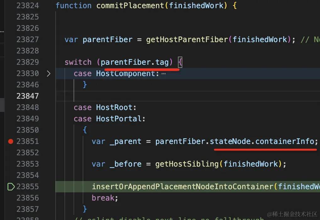Image resolution: width=320 pixels, height=220 pixels.
Task: Click the insertOrAppendPlacementNodeIntoContainer call
Action: click(182, 187)
